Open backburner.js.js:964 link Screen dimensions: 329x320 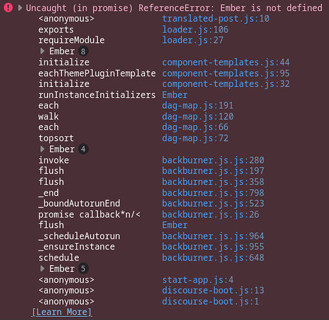pyautogui.click(x=213, y=236)
